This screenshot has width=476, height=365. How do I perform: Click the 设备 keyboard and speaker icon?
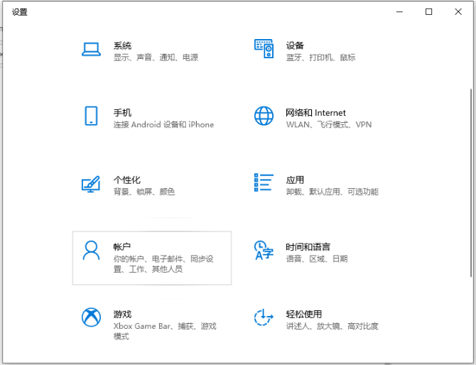tap(264, 49)
